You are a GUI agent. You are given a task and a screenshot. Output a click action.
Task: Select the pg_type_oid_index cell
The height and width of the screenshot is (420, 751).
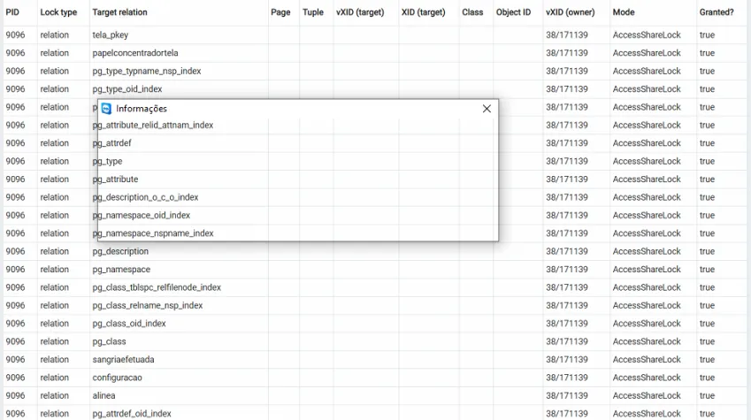tap(179, 89)
